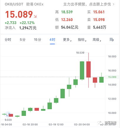Click the net inflow value 1,294万元
The height and width of the screenshot is (128, 120).
[28, 28]
